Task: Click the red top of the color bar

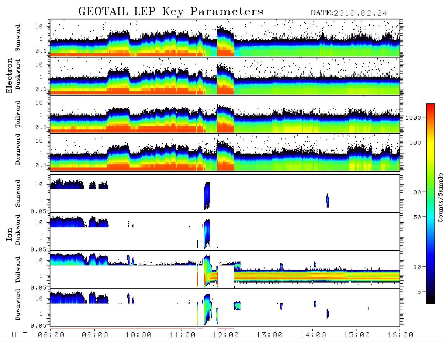Action: [x=431, y=107]
